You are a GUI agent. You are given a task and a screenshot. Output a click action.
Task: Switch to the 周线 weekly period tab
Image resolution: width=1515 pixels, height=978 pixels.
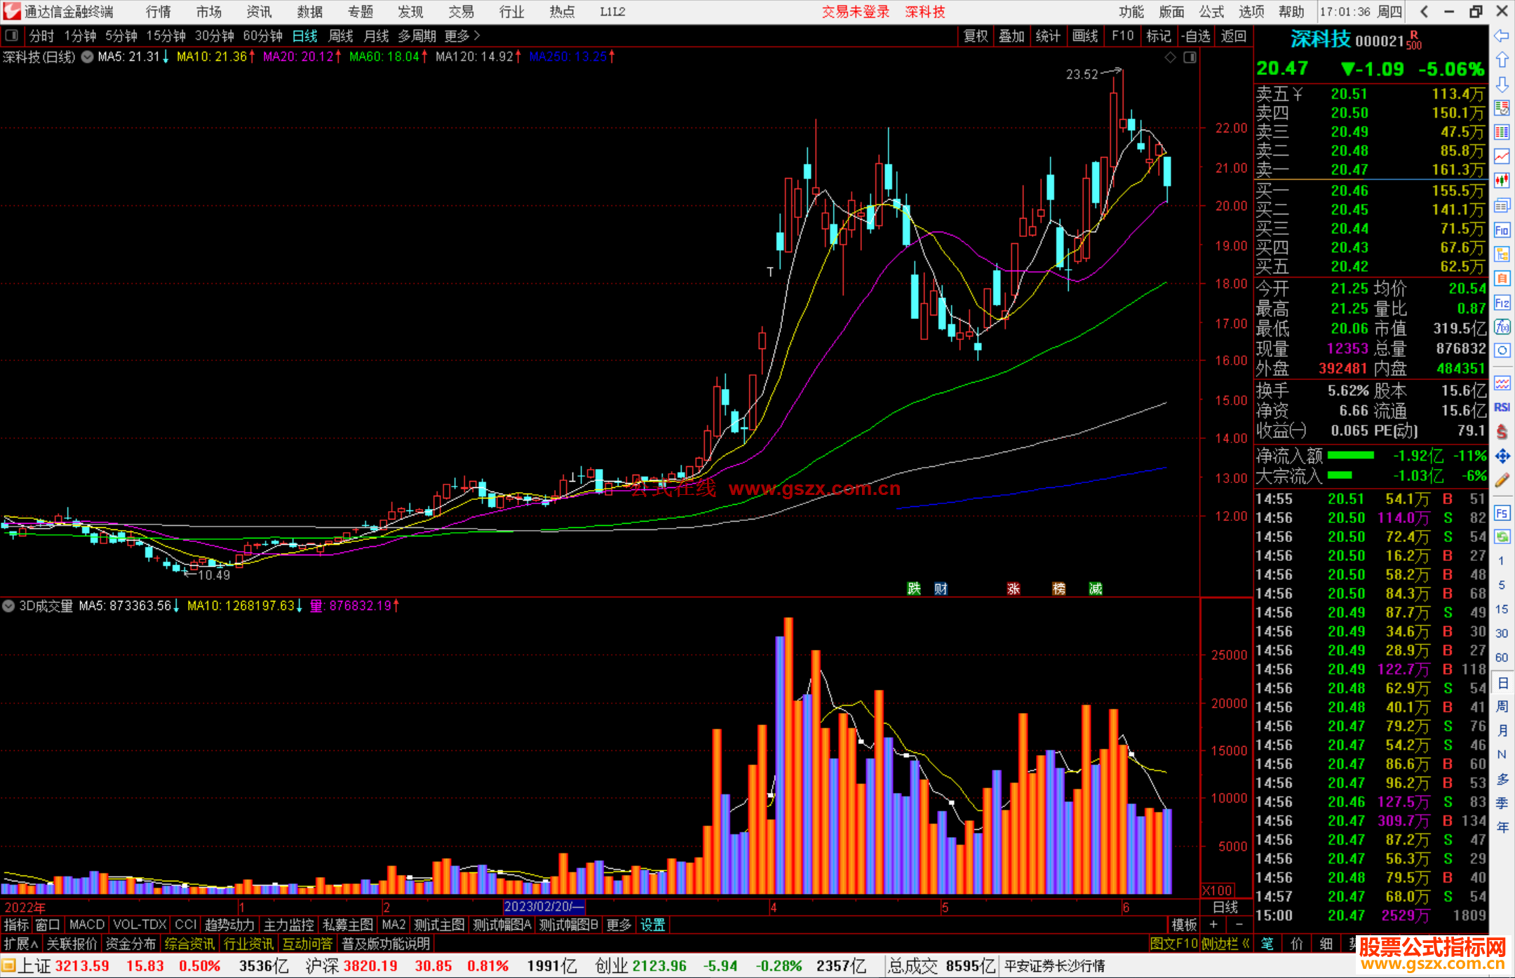point(341,36)
